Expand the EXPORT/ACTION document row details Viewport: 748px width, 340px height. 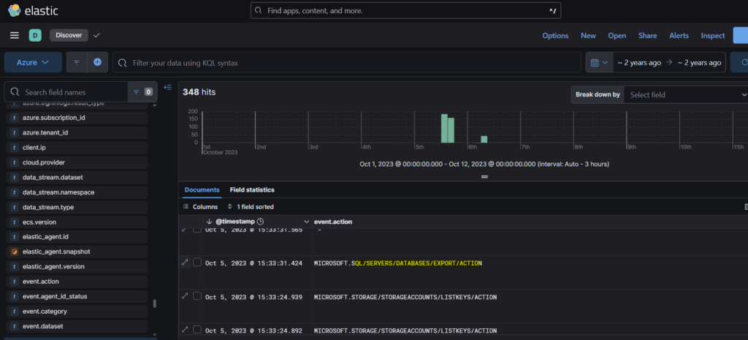pos(185,262)
